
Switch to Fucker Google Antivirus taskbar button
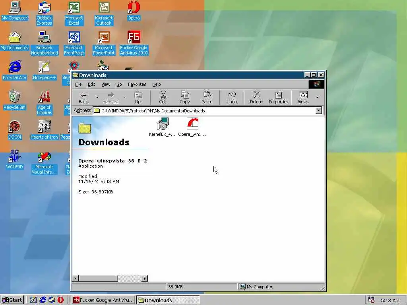pyautogui.click(x=103, y=300)
